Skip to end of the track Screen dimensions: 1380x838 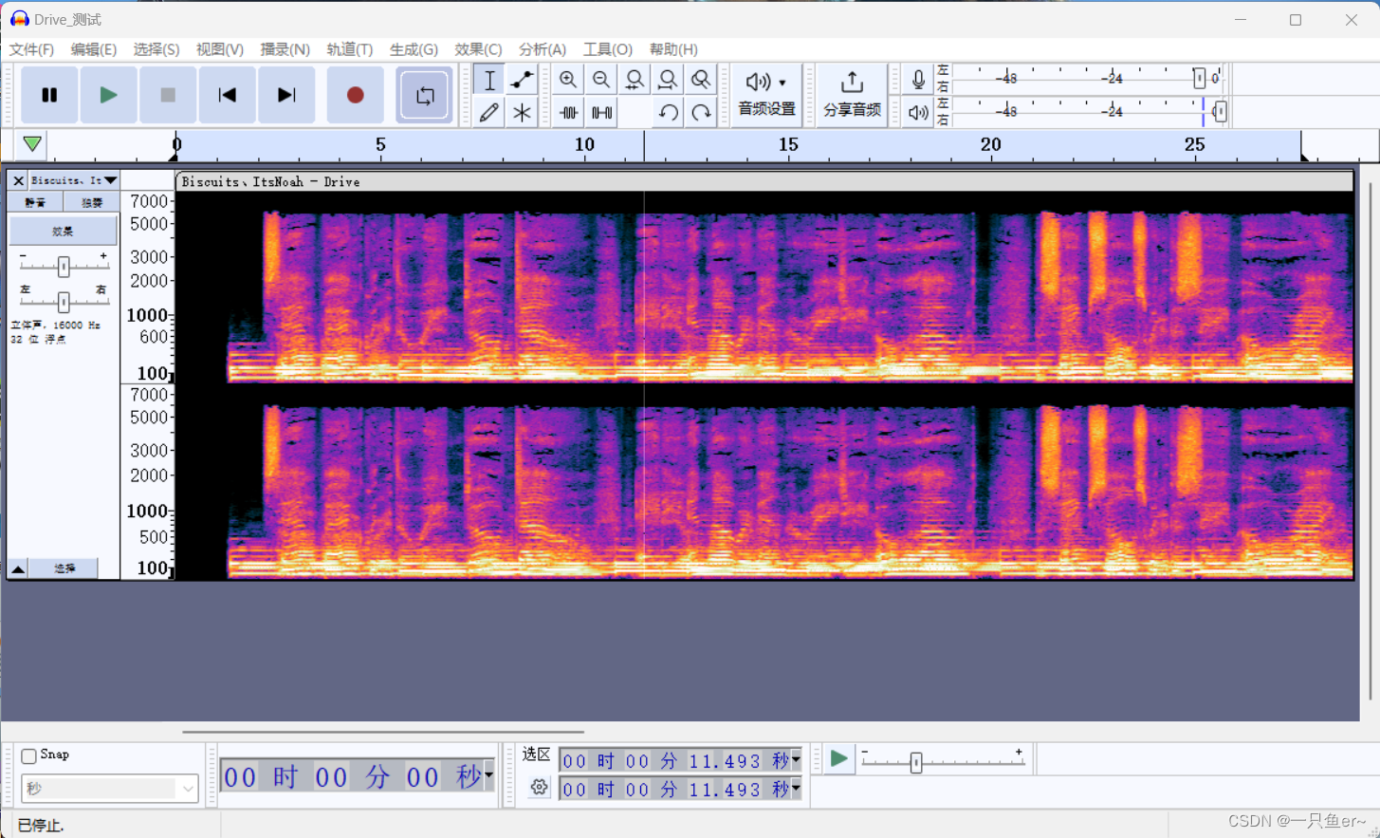click(286, 95)
